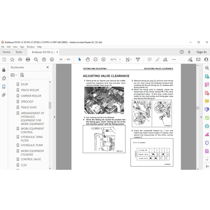
Task: Open the Fill & Sign tool in right pane
Action: pyautogui.click(x=207, y=134)
